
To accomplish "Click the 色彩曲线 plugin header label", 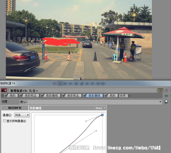I will click(36, 108).
